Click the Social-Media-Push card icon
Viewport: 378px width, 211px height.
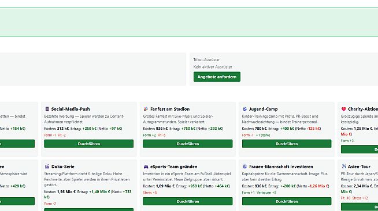47,109
